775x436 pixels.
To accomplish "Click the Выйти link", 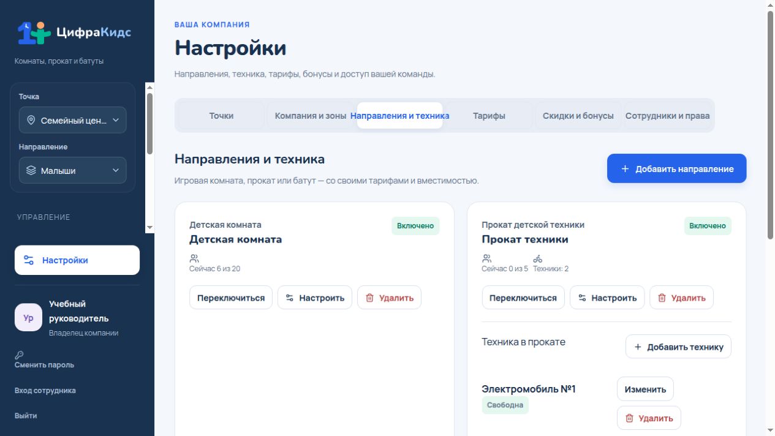I will click(x=26, y=416).
